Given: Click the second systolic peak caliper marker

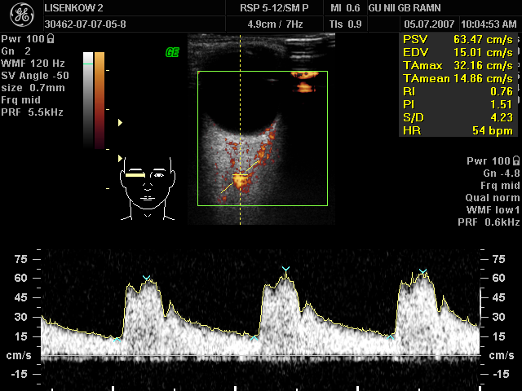Looking at the screenshot, I should 285,269.
